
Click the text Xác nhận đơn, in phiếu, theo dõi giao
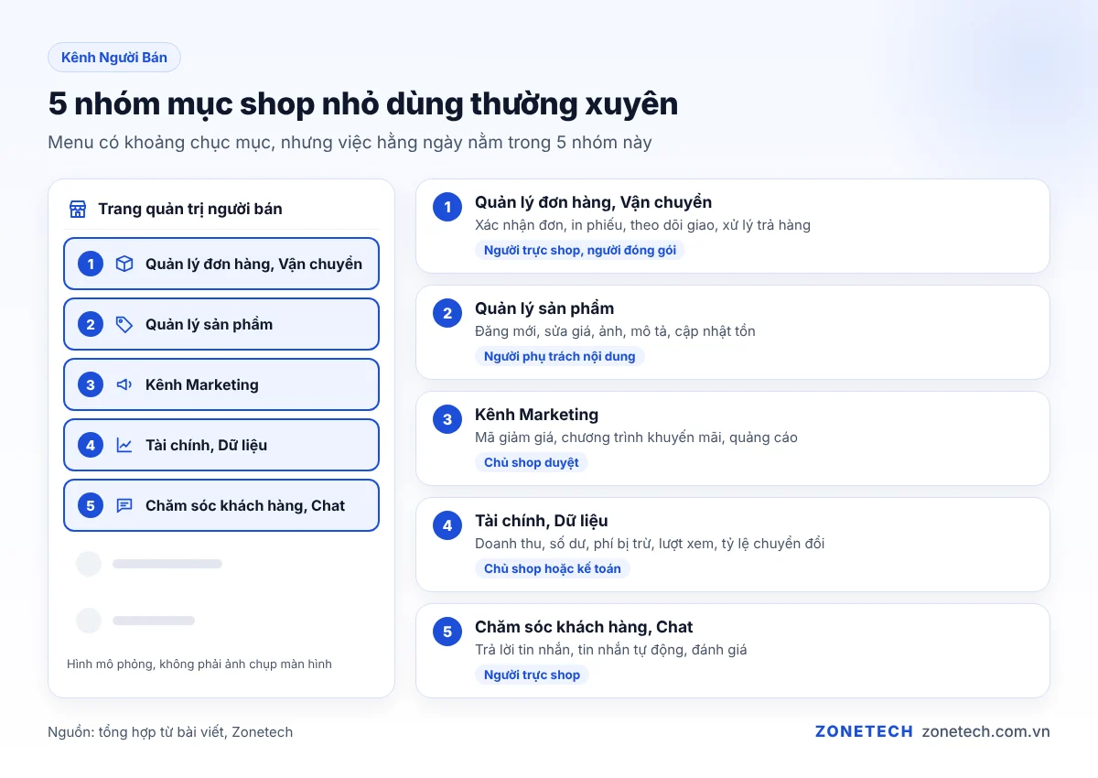595,225
